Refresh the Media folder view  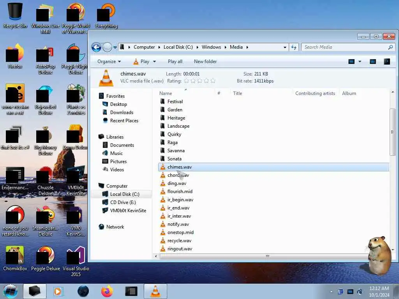[x=294, y=47]
